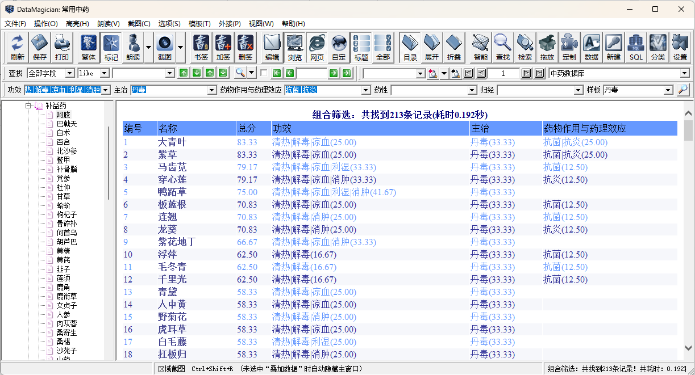
Task: Click the 截图 camera lens toolbar icon
Action: (x=165, y=48)
